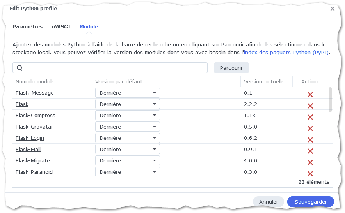Viewport: 345px width, 213px height.
Task: Delete the Flash-Message module
Action: pos(310,95)
